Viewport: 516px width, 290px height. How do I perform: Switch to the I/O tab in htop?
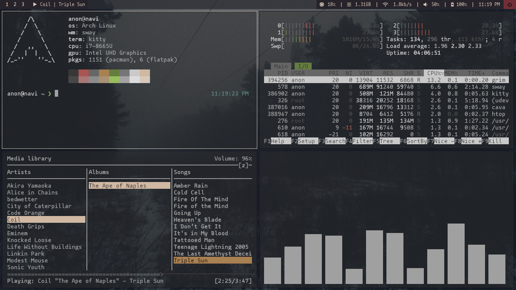(x=303, y=66)
